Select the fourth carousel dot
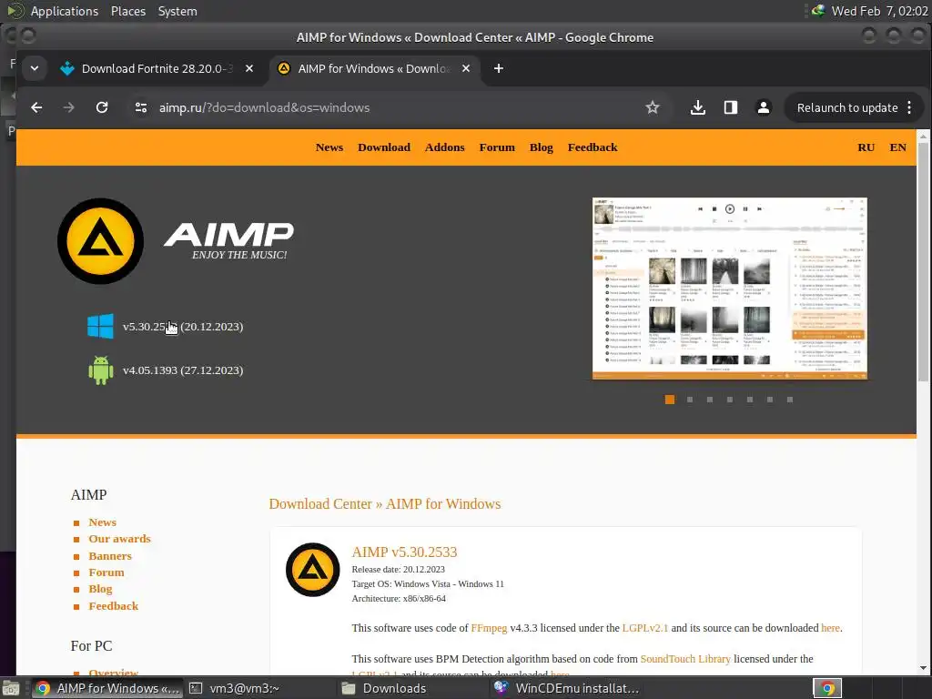 [729, 400]
